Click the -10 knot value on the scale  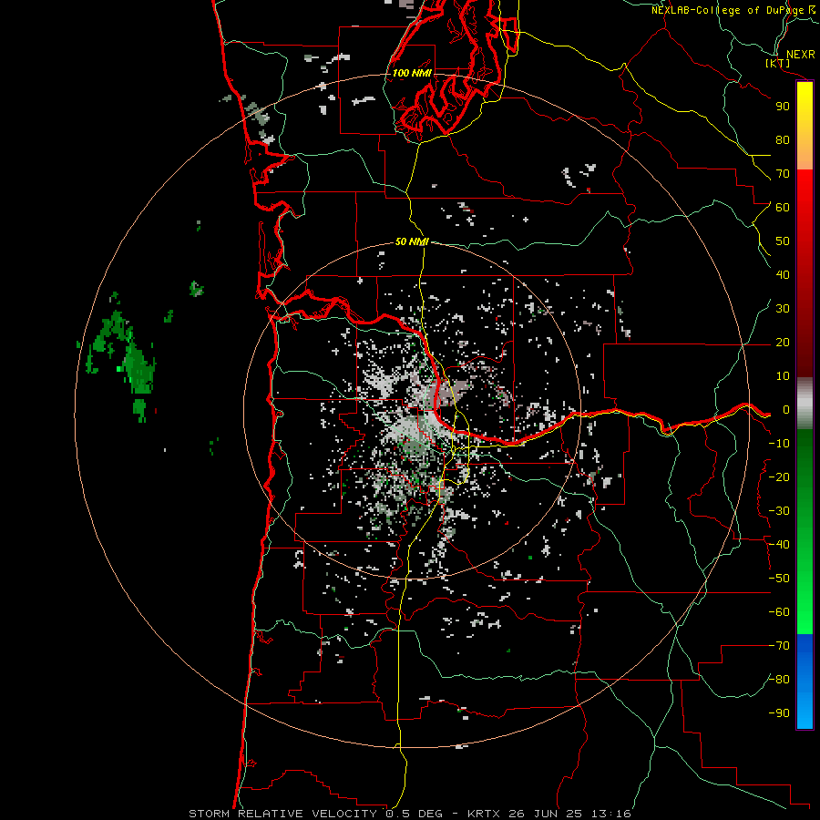point(779,444)
